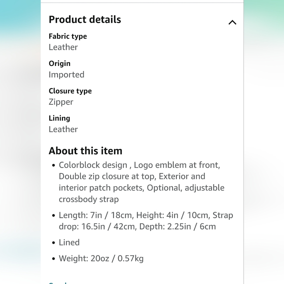The height and width of the screenshot is (284, 284).
Task: Click the Closure type label
Action: pyautogui.click(x=70, y=91)
